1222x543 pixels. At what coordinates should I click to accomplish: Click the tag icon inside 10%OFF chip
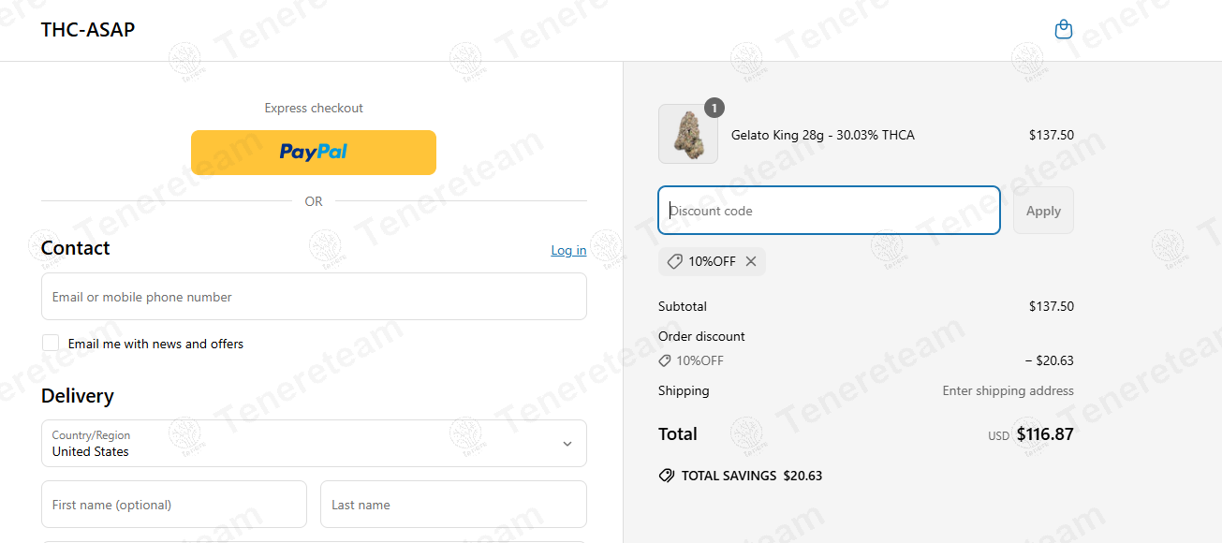tap(674, 262)
